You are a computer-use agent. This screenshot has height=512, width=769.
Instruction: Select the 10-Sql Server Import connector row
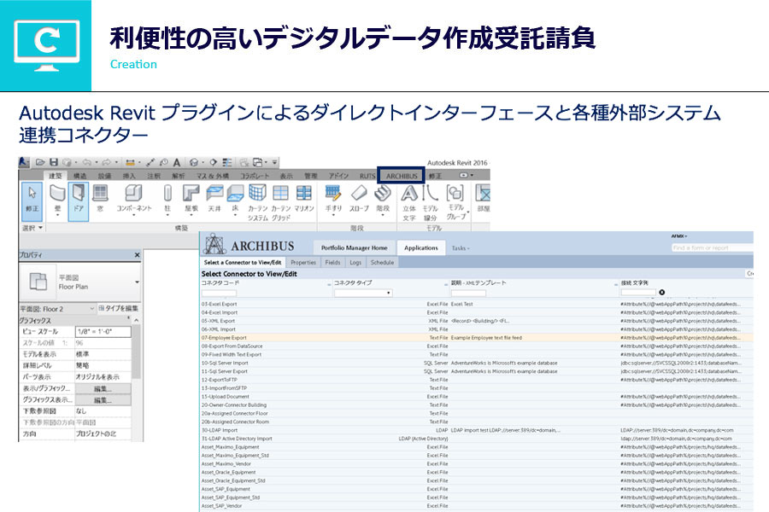click(x=476, y=363)
